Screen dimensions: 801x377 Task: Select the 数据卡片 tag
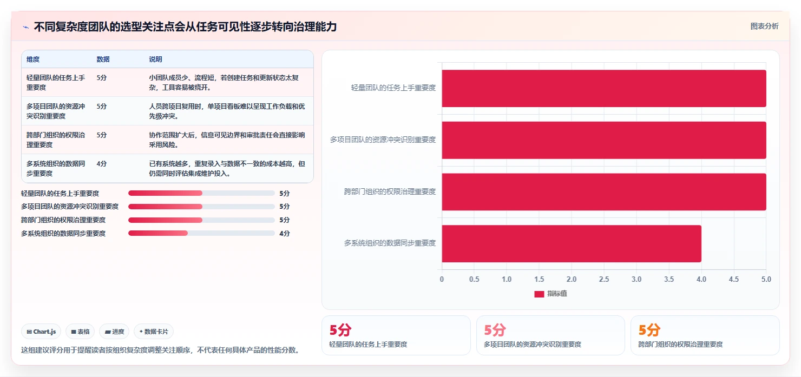click(154, 332)
